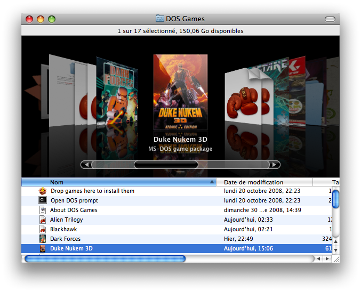
Task: Select the Alien Trilogy row
Action: (x=177, y=220)
